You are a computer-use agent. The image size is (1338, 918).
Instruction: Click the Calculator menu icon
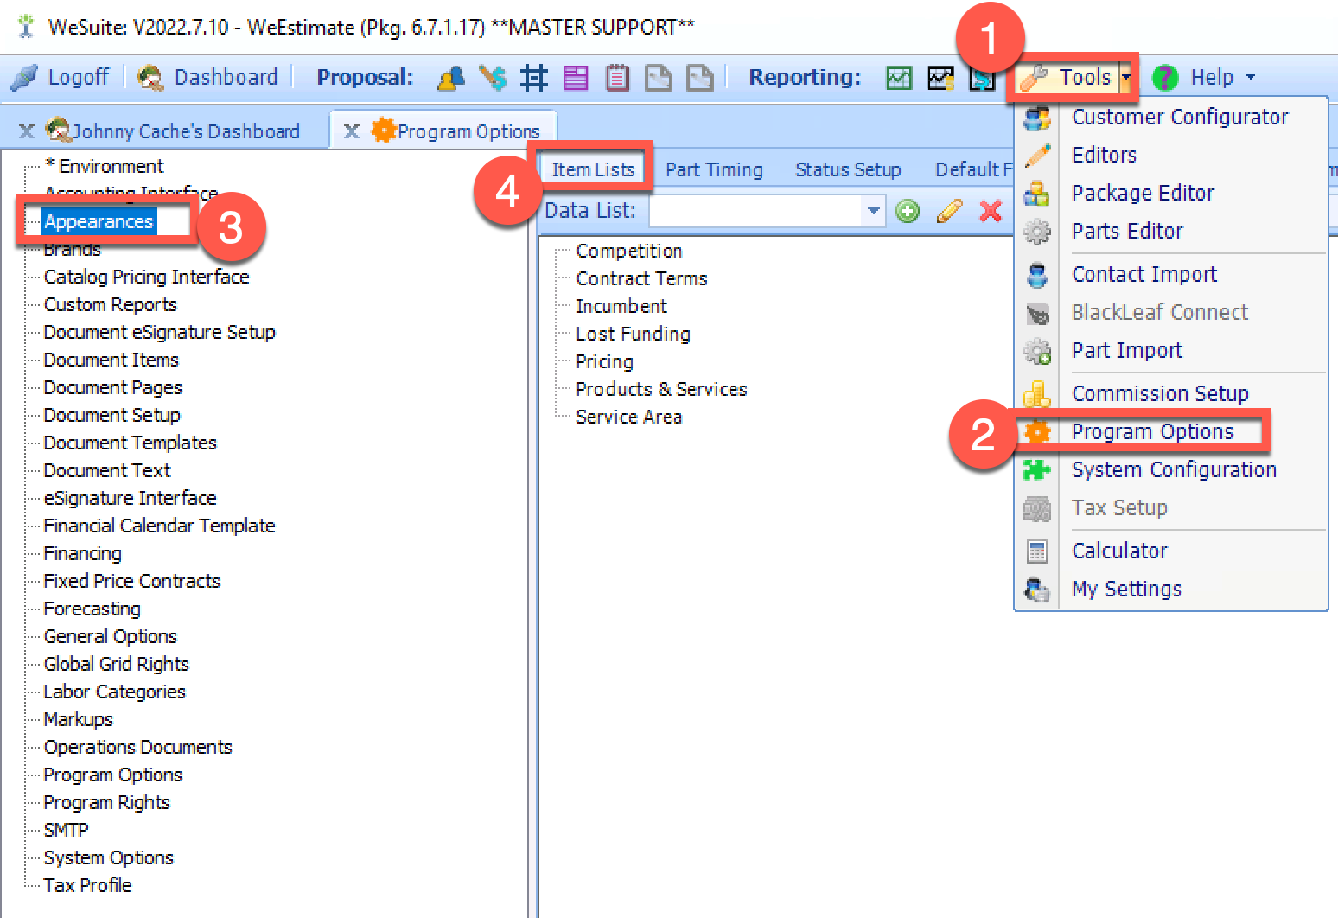pos(1037,551)
